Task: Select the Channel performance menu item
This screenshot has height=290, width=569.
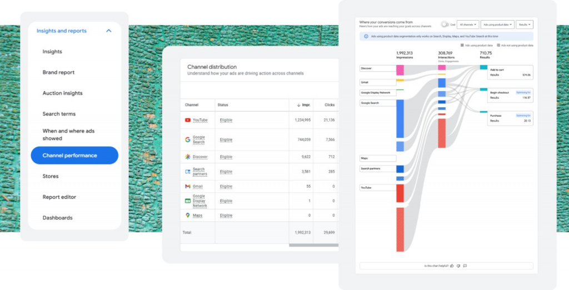Action: coord(74,156)
